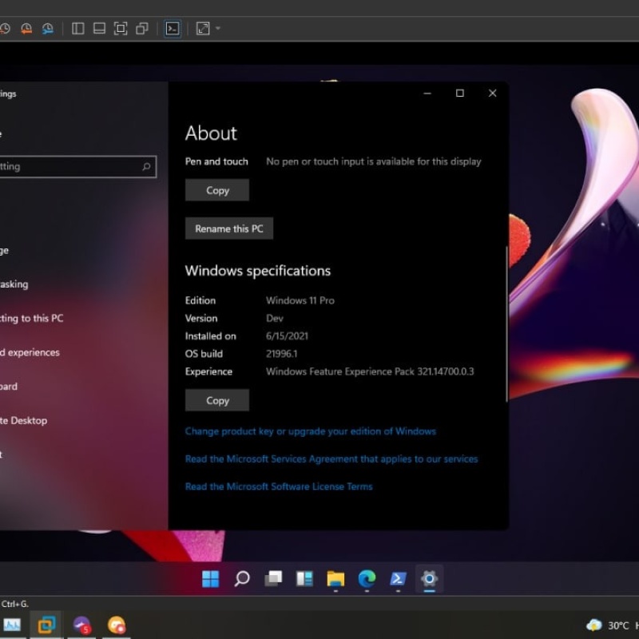Minimize the Settings window

coord(427,93)
